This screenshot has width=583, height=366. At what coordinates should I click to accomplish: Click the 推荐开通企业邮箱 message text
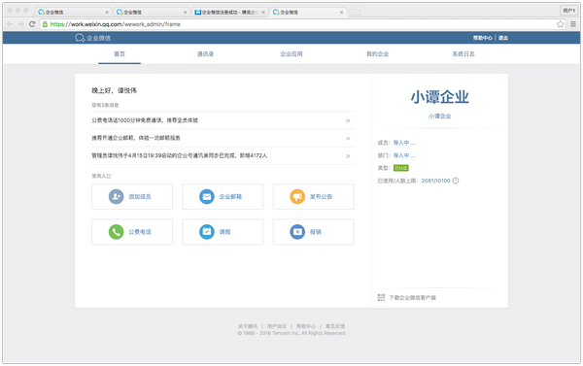tap(136, 138)
